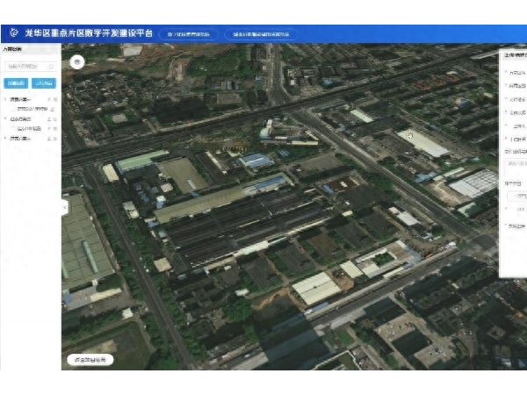Collapse left panel using edge handle
Image resolution: width=527 pixels, height=395 pixels.
(x=63, y=207)
